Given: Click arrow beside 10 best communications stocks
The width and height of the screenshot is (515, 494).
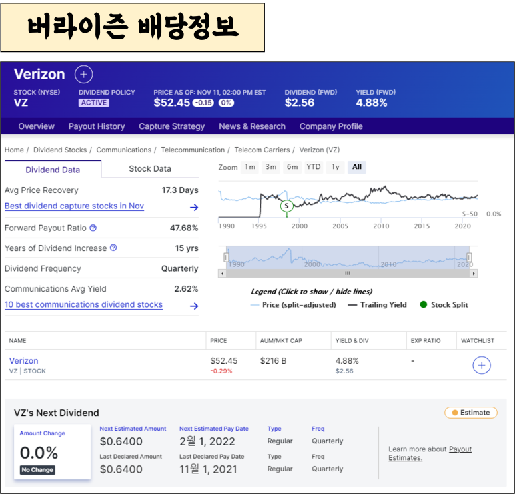Looking at the screenshot, I should click(x=194, y=306).
